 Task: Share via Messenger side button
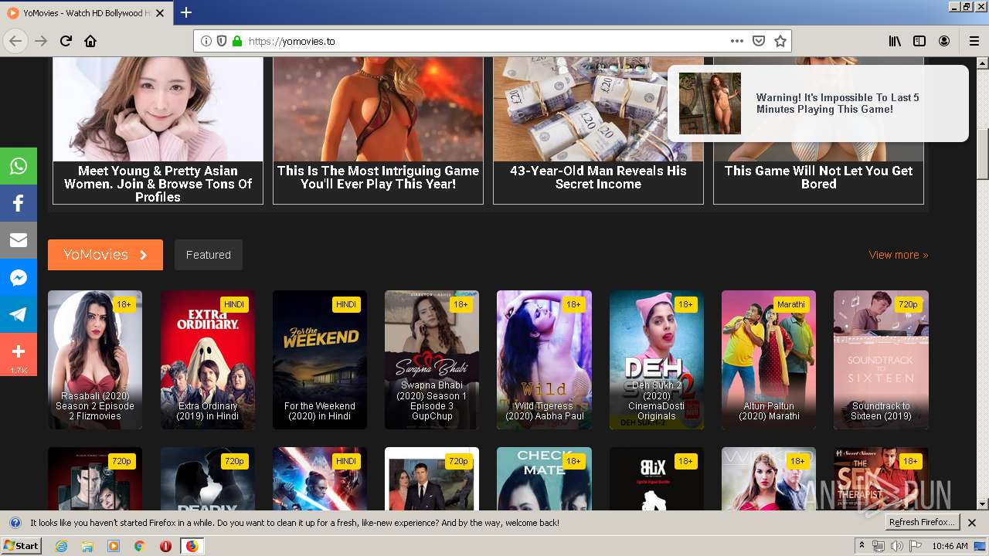click(x=19, y=277)
